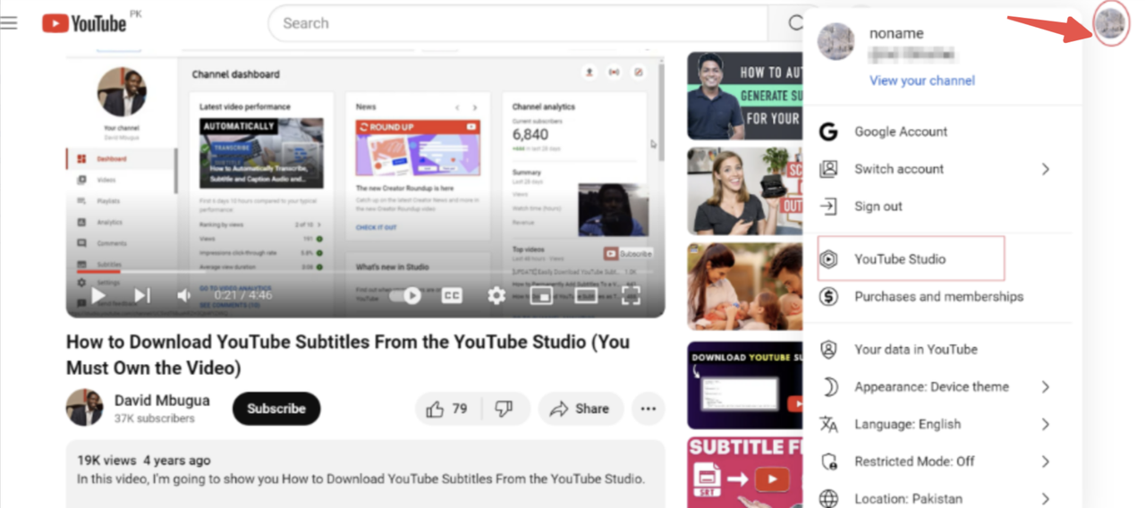Enter full screen mode
1145x508 pixels.
pyautogui.click(x=631, y=295)
